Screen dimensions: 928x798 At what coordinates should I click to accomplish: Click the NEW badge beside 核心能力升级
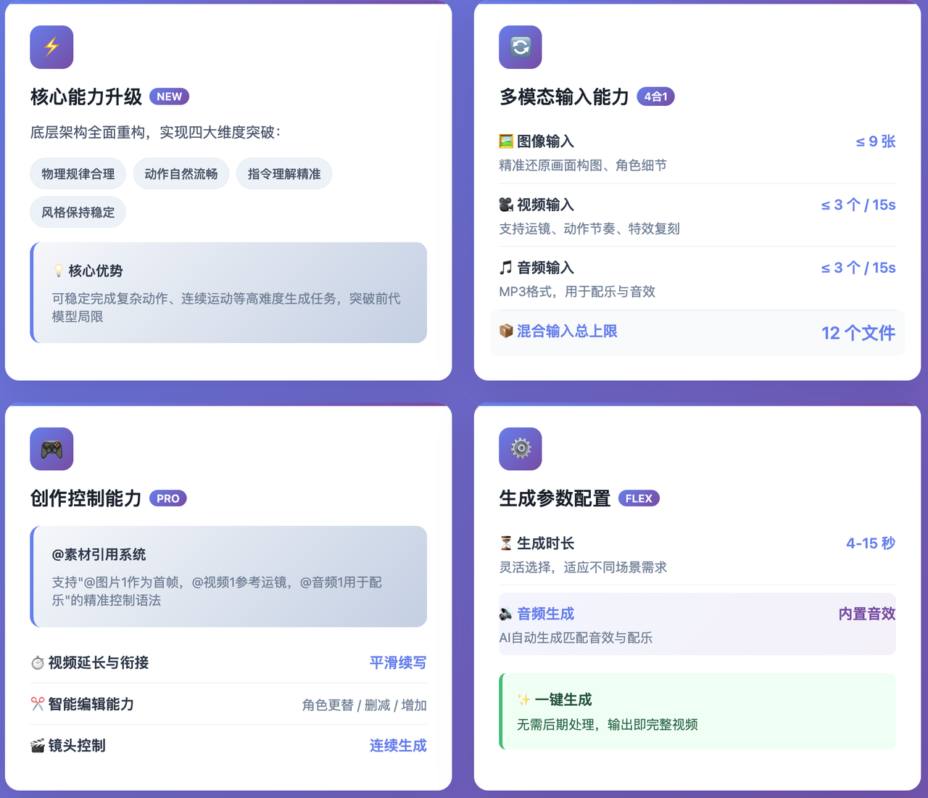169,96
